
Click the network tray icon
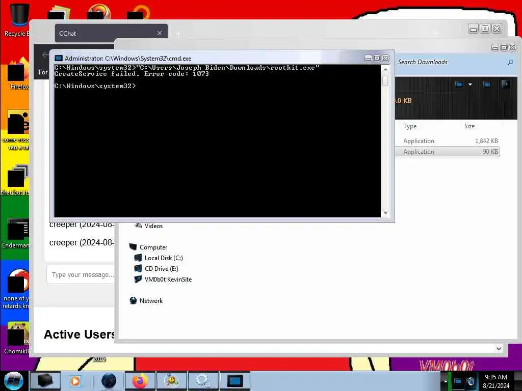pos(458,381)
